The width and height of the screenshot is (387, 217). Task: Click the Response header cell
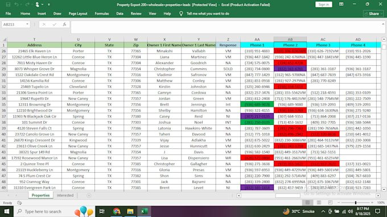pos(228,45)
